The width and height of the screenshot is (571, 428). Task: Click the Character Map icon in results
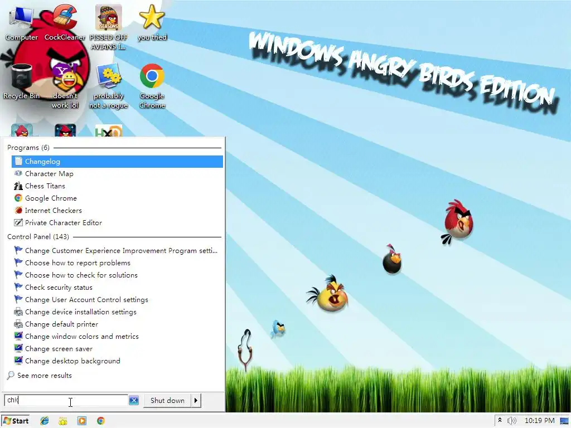point(18,174)
